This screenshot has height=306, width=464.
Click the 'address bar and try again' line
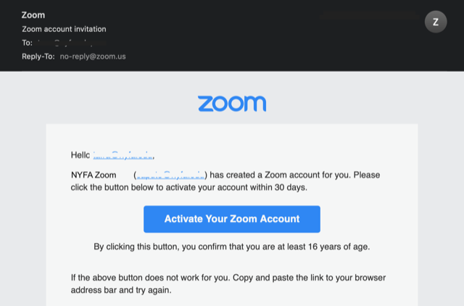[x=121, y=290]
